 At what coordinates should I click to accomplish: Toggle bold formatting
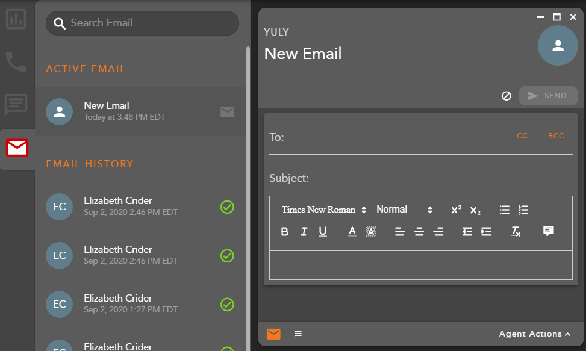(285, 232)
